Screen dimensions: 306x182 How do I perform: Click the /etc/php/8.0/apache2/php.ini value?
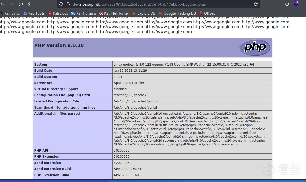(x=136, y=101)
